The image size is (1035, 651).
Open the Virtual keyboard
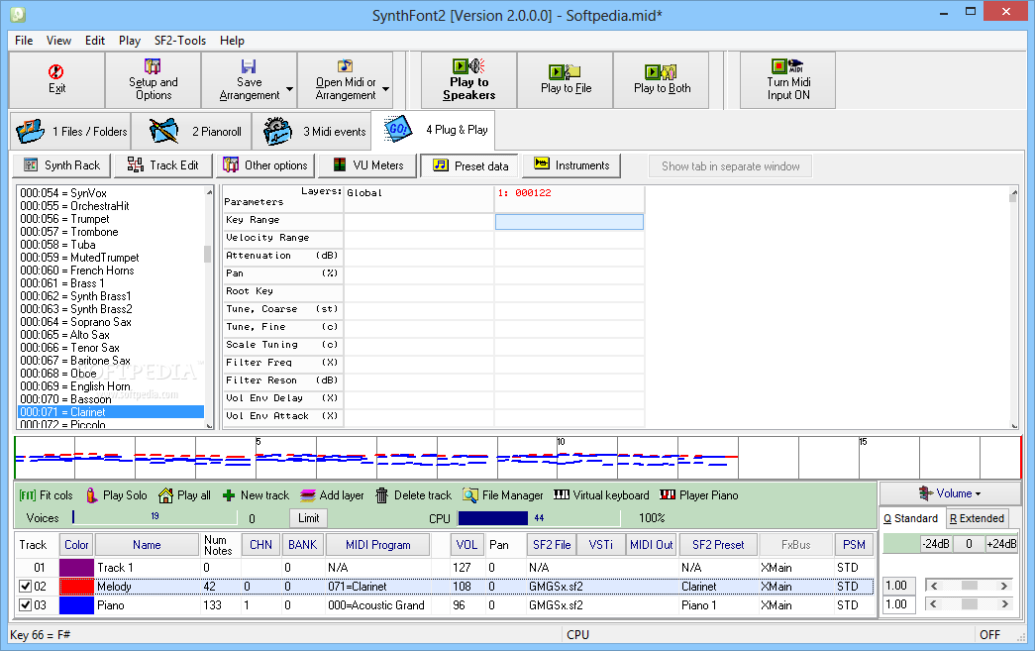tap(601, 495)
